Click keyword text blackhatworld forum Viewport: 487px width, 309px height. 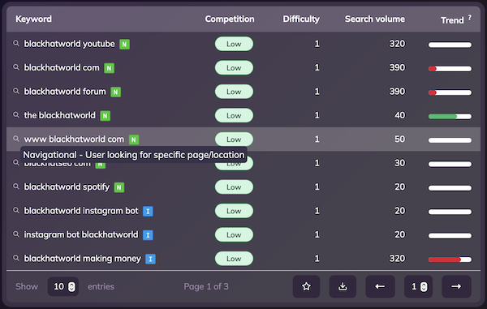pos(65,92)
